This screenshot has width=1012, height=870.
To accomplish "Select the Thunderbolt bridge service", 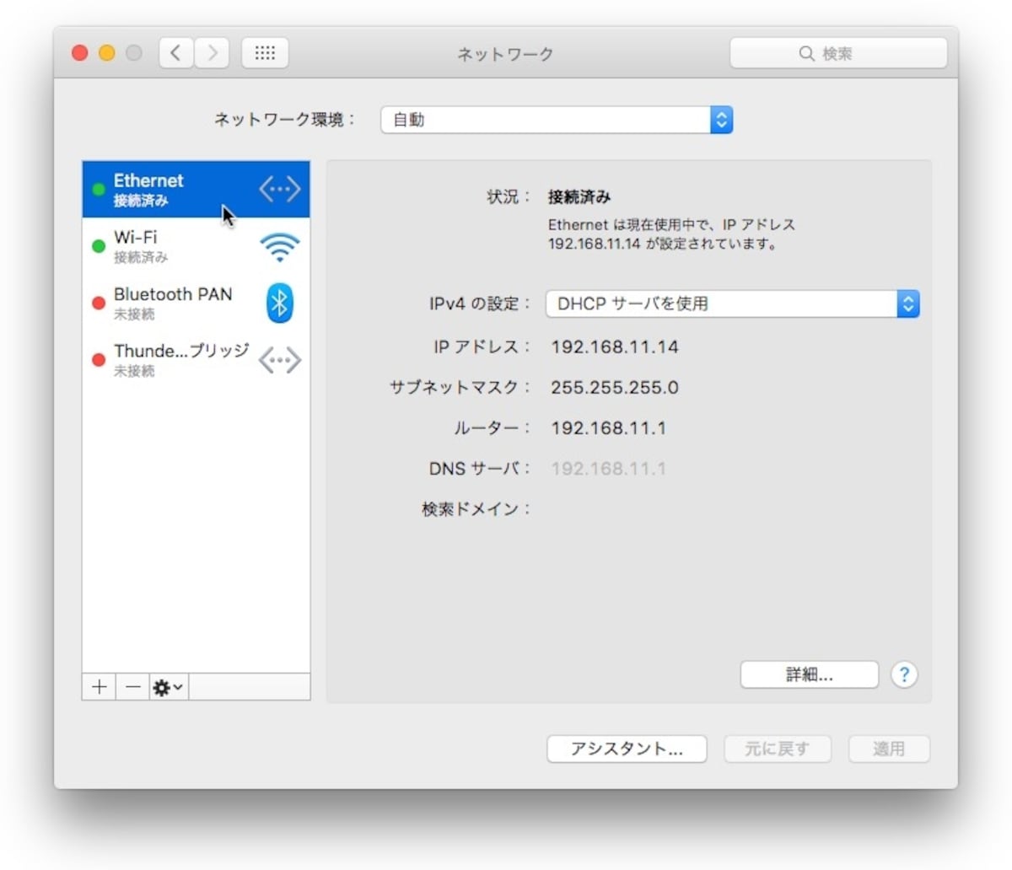I will [x=196, y=360].
